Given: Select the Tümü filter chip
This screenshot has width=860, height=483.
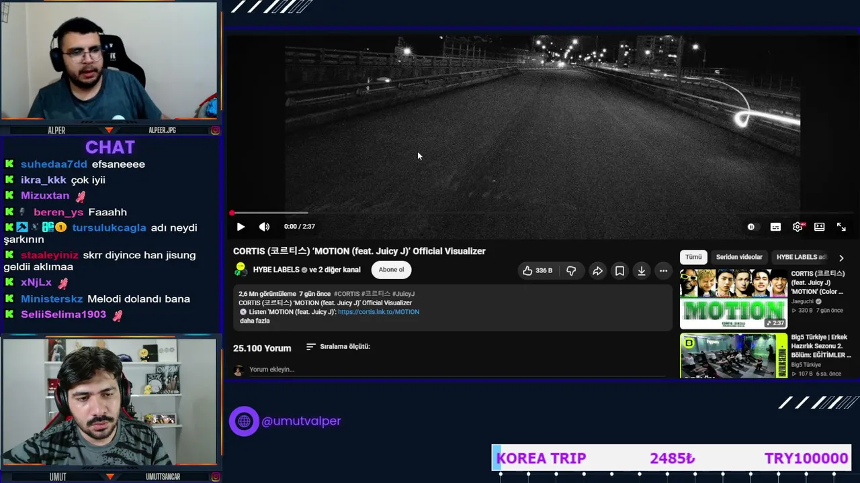Looking at the screenshot, I should click(693, 257).
